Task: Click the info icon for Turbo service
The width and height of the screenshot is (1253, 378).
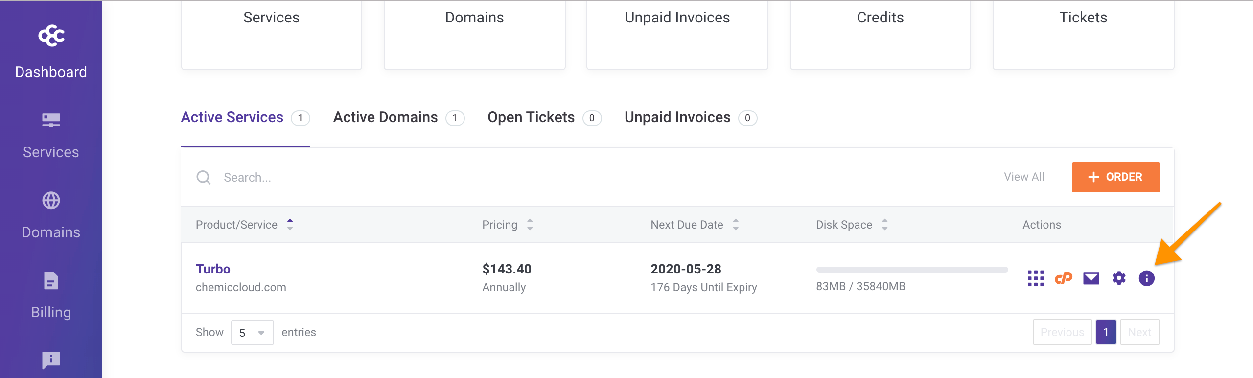Action: click(x=1146, y=278)
